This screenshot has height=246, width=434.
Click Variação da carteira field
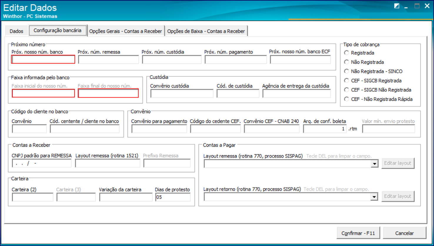coord(126,197)
